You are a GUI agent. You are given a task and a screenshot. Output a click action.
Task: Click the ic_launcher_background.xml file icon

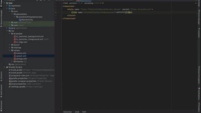click(x=15, y=36)
